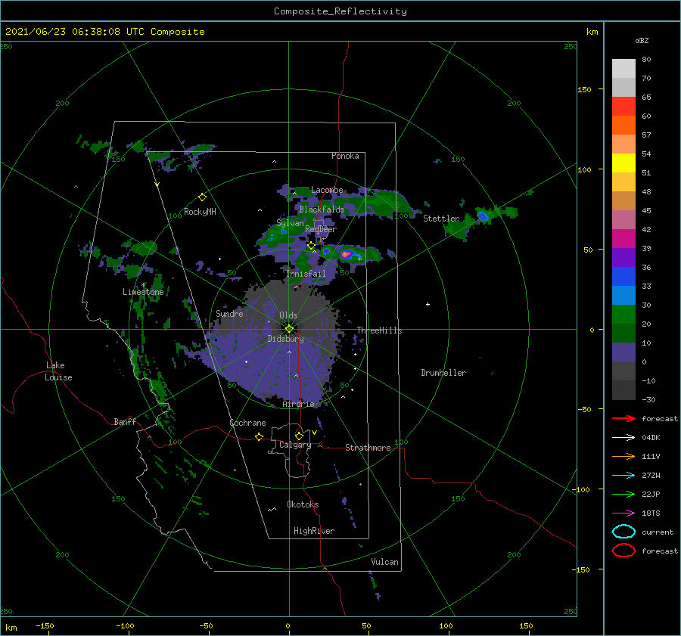Click the Olds city label
The width and height of the screenshot is (681, 636).
288,315
